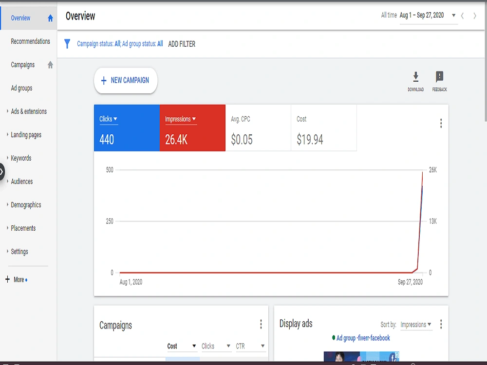
Task: Open the Feedback speech bubble icon
Action: coord(439,77)
